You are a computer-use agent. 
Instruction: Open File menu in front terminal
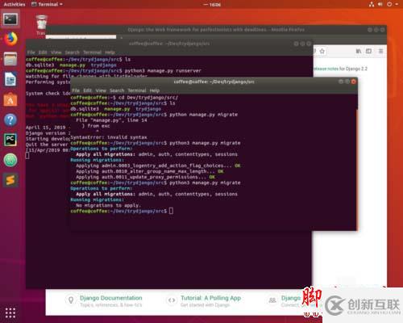click(76, 90)
